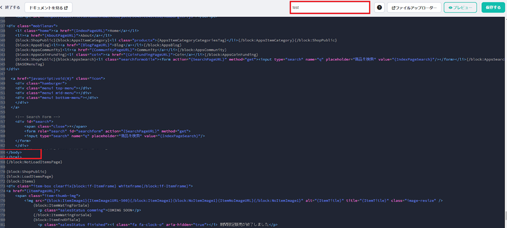Click the Search Form comment line
The width and height of the screenshot is (507, 228).
(38, 117)
